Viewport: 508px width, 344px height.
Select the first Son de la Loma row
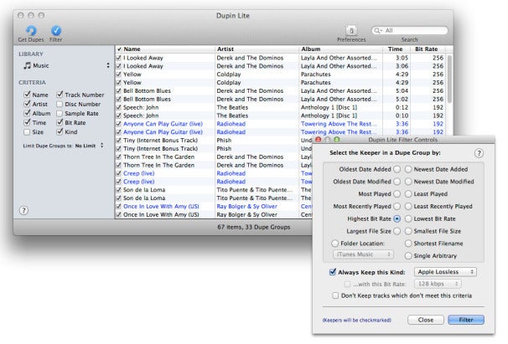pyautogui.click(x=214, y=190)
